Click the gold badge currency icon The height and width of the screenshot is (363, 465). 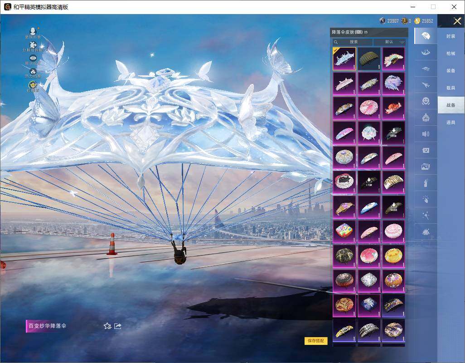405,20
